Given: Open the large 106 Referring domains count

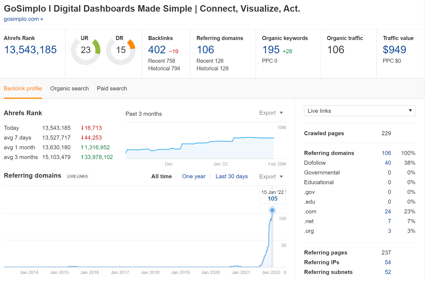Looking at the screenshot, I should (205, 50).
